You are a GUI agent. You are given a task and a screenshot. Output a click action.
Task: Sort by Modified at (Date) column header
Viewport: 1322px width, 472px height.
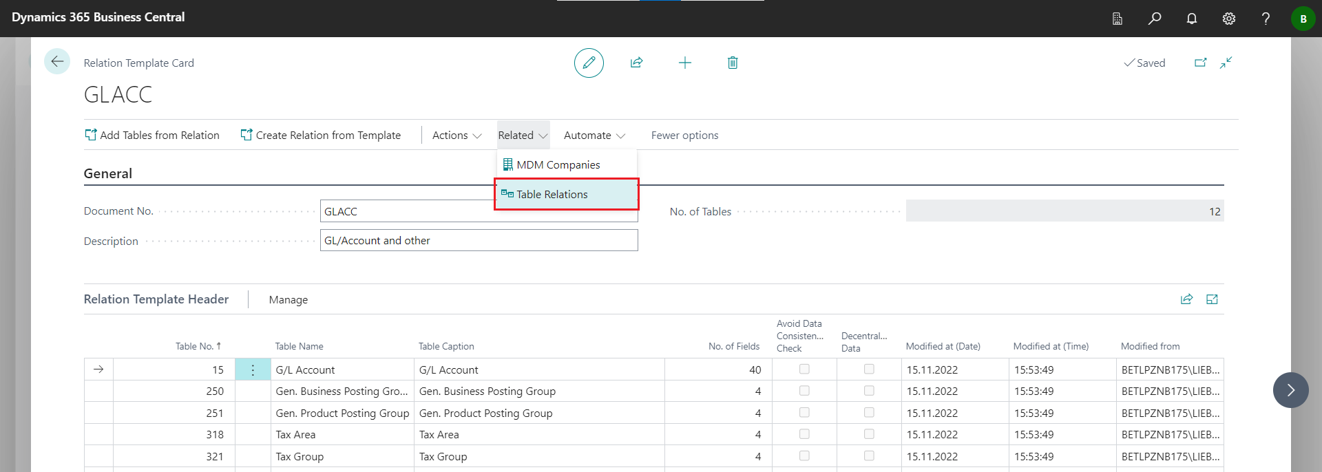coord(943,346)
